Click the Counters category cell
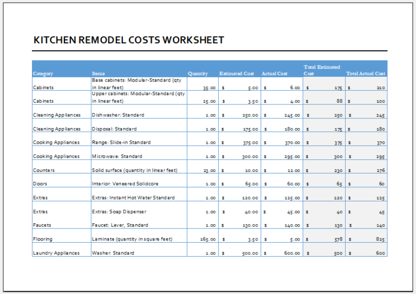416x294 pixels. [62, 166]
